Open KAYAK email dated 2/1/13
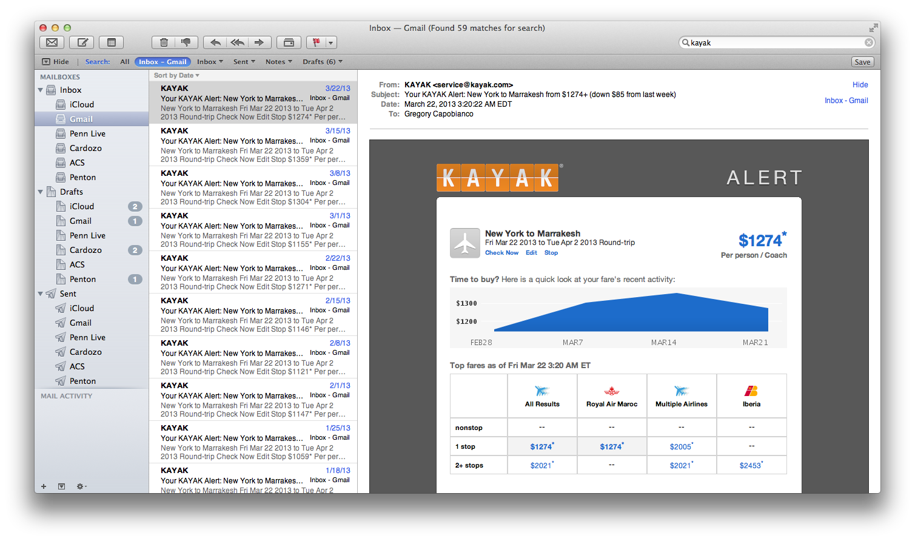Viewport: 915px width, 541px height. click(x=253, y=400)
